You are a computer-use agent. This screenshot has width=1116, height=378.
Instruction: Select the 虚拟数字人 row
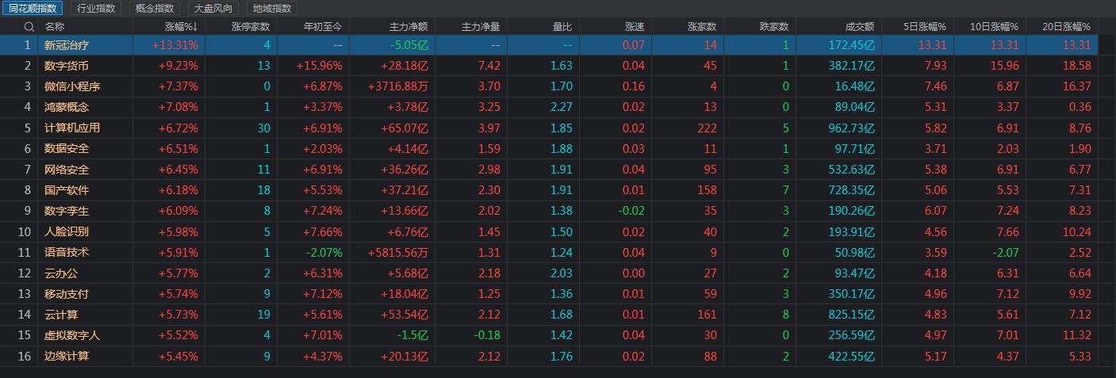tap(549, 335)
